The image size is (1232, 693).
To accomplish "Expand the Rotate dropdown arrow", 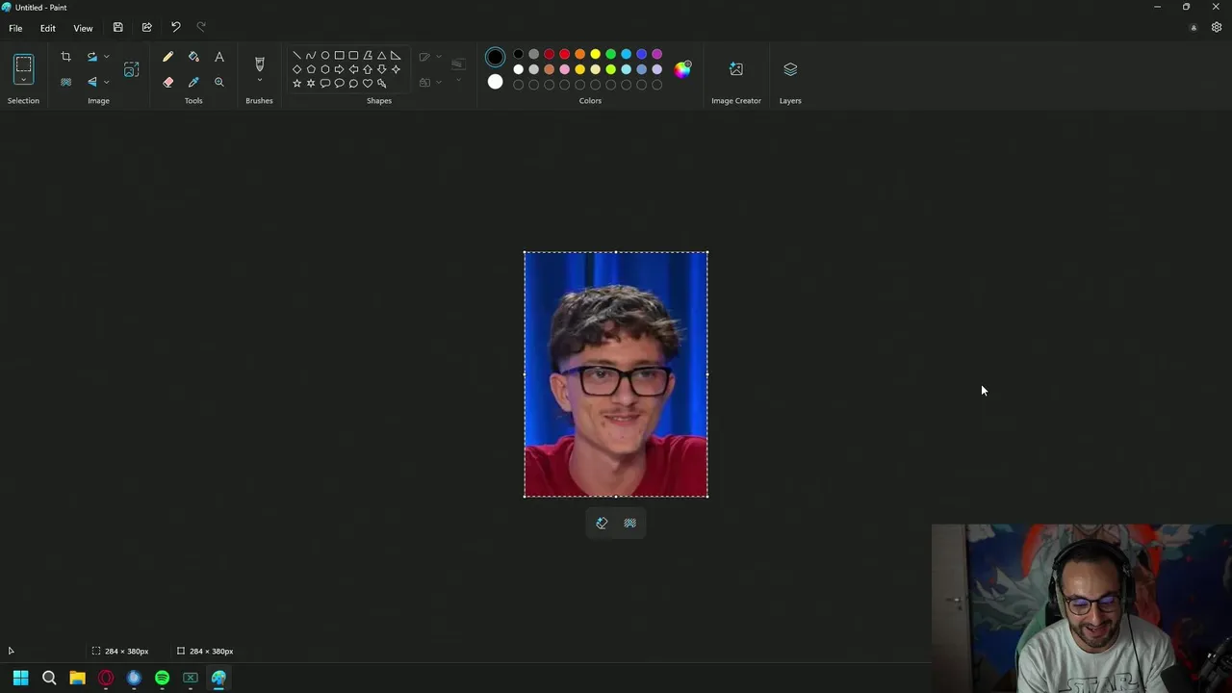I will tap(106, 57).
